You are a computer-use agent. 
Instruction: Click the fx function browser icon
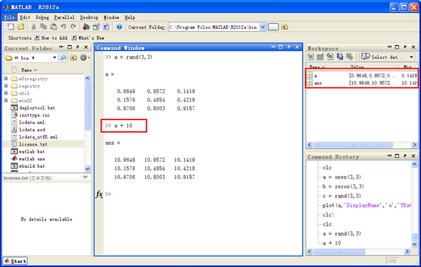pyautogui.click(x=99, y=194)
